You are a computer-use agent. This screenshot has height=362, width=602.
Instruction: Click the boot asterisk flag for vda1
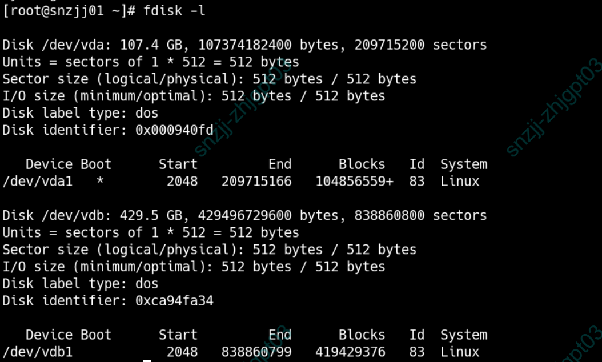(x=100, y=182)
